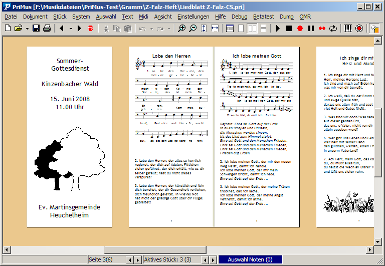This screenshot has height=266, width=385.
Task: Click the Zoom in magnifier icon
Action: click(182, 29)
